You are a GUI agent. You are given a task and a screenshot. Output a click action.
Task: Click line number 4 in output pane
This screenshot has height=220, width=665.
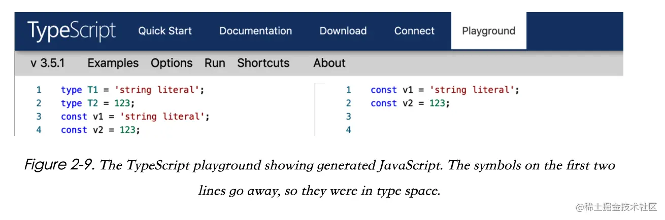click(348, 130)
